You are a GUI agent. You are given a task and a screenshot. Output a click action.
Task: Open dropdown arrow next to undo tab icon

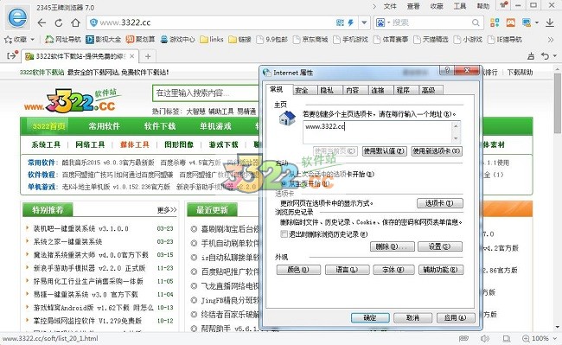pyautogui.click(x=555, y=56)
